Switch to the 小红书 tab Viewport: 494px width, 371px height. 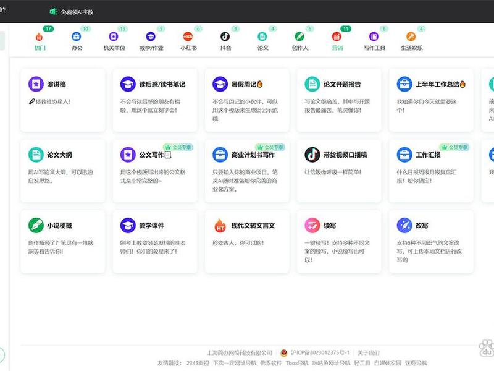coord(188,41)
